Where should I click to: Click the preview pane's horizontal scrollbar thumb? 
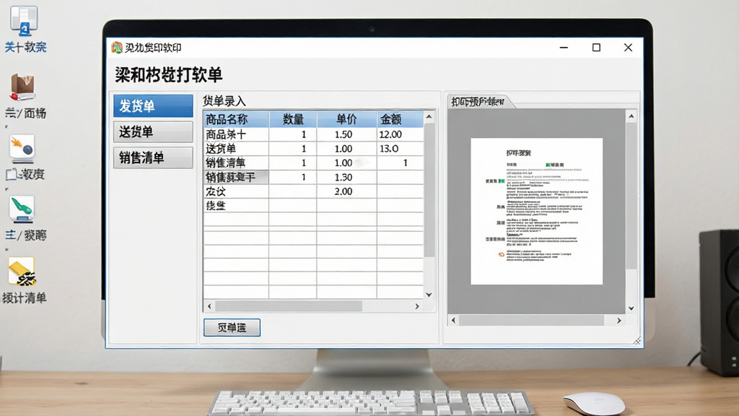pos(532,320)
